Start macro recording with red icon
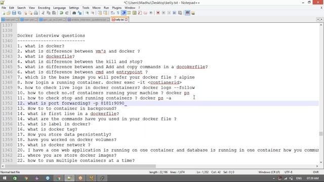The width and height of the screenshot is (324, 182). click(x=158, y=13)
